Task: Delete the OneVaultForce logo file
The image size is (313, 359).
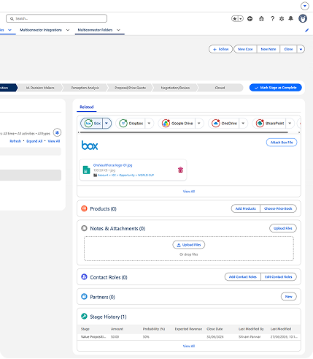Action: point(180,170)
